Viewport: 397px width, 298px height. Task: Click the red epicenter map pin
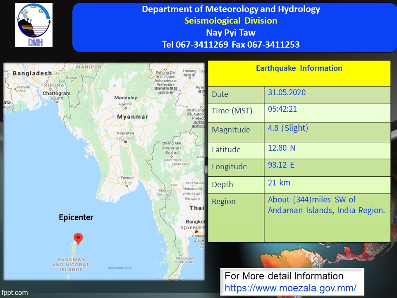(x=78, y=239)
